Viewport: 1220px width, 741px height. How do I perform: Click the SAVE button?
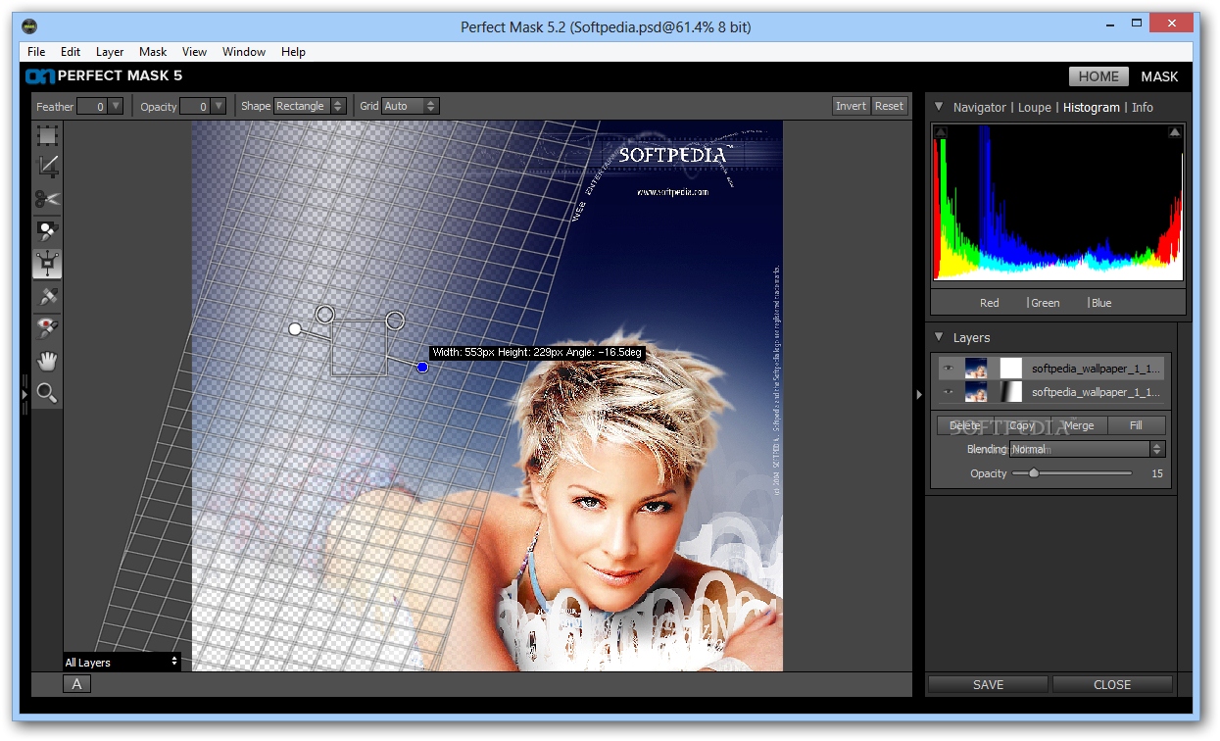(988, 684)
